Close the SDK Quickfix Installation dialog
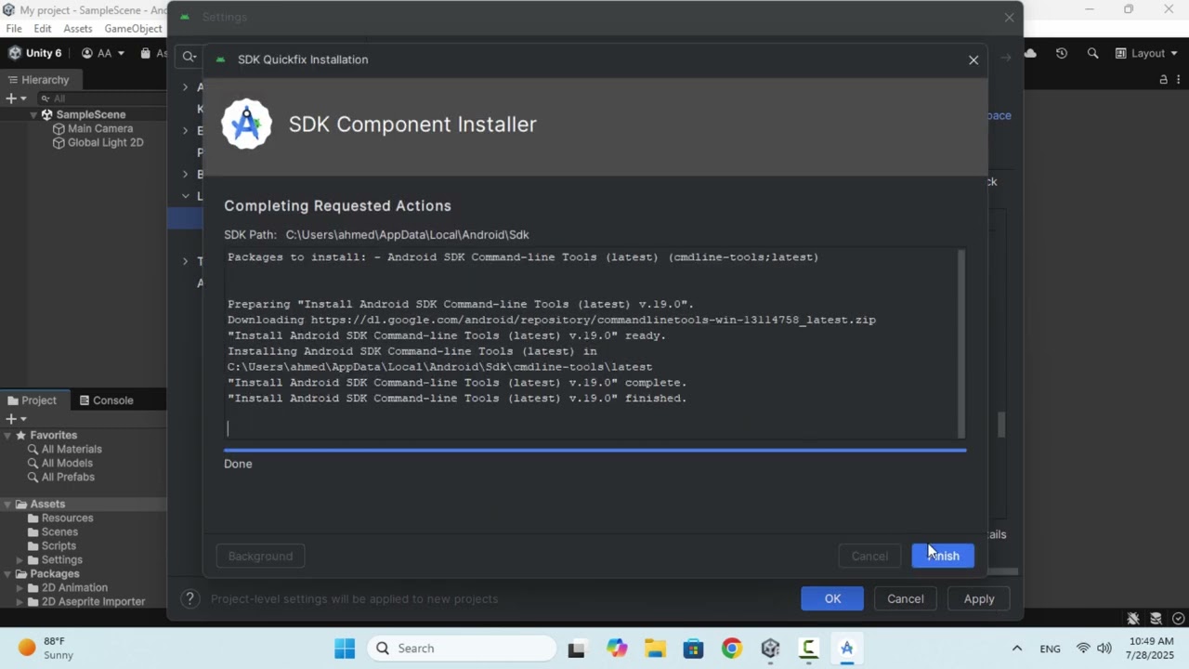Viewport: 1189px width, 669px height. pos(973,59)
